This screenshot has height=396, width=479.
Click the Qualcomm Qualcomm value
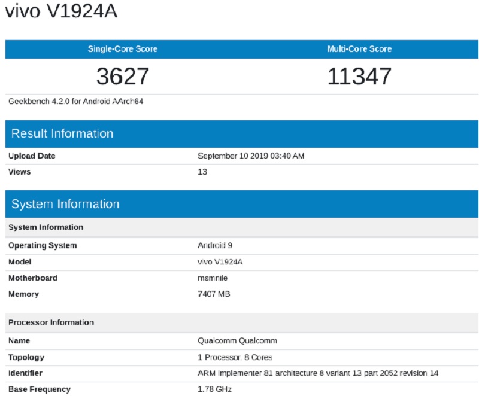237,341
